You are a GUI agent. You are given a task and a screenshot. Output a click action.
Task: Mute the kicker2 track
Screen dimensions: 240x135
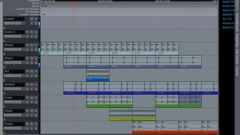pos(31,84)
